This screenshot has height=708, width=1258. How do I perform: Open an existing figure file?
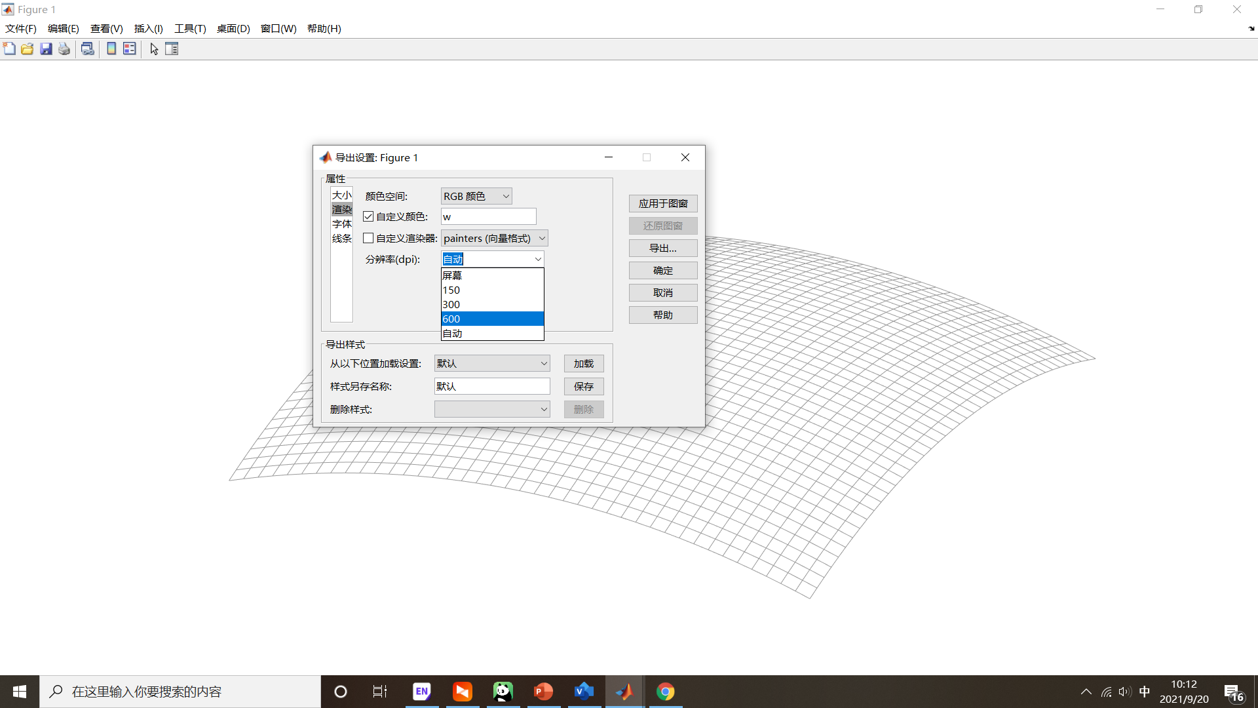point(27,49)
